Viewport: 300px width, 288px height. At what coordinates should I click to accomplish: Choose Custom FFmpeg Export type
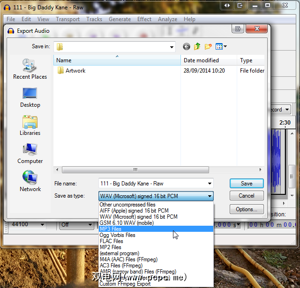click(156, 284)
